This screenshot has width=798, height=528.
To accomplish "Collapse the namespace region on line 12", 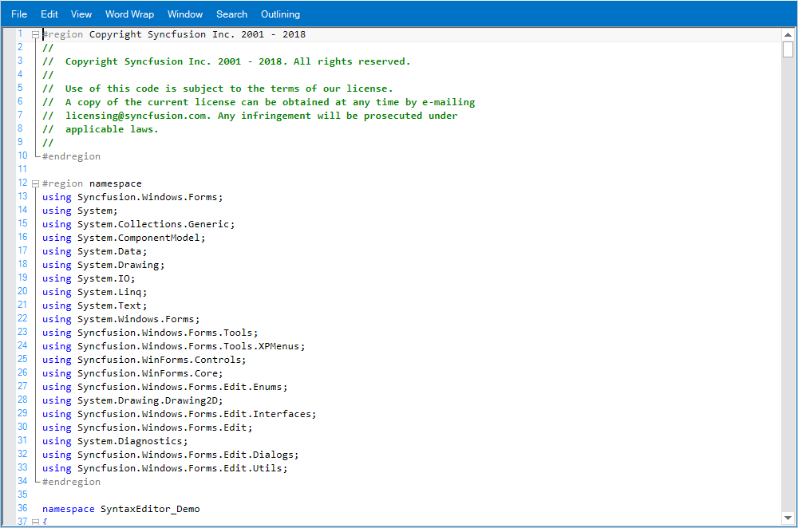I will coord(35,183).
